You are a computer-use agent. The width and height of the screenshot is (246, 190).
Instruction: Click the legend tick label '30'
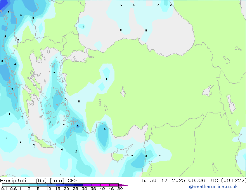click(x=84, y=188)
